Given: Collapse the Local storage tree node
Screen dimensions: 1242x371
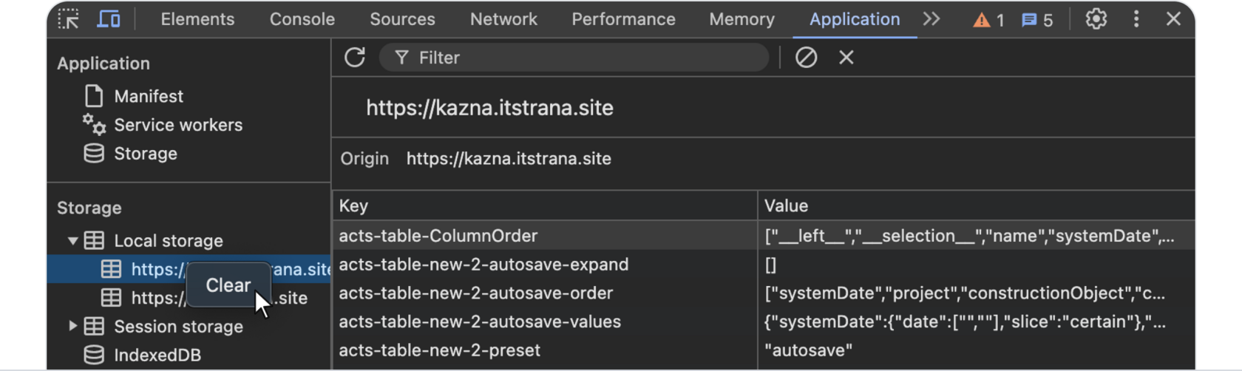Looking at the screenshot, I should [x=72, y=241].
